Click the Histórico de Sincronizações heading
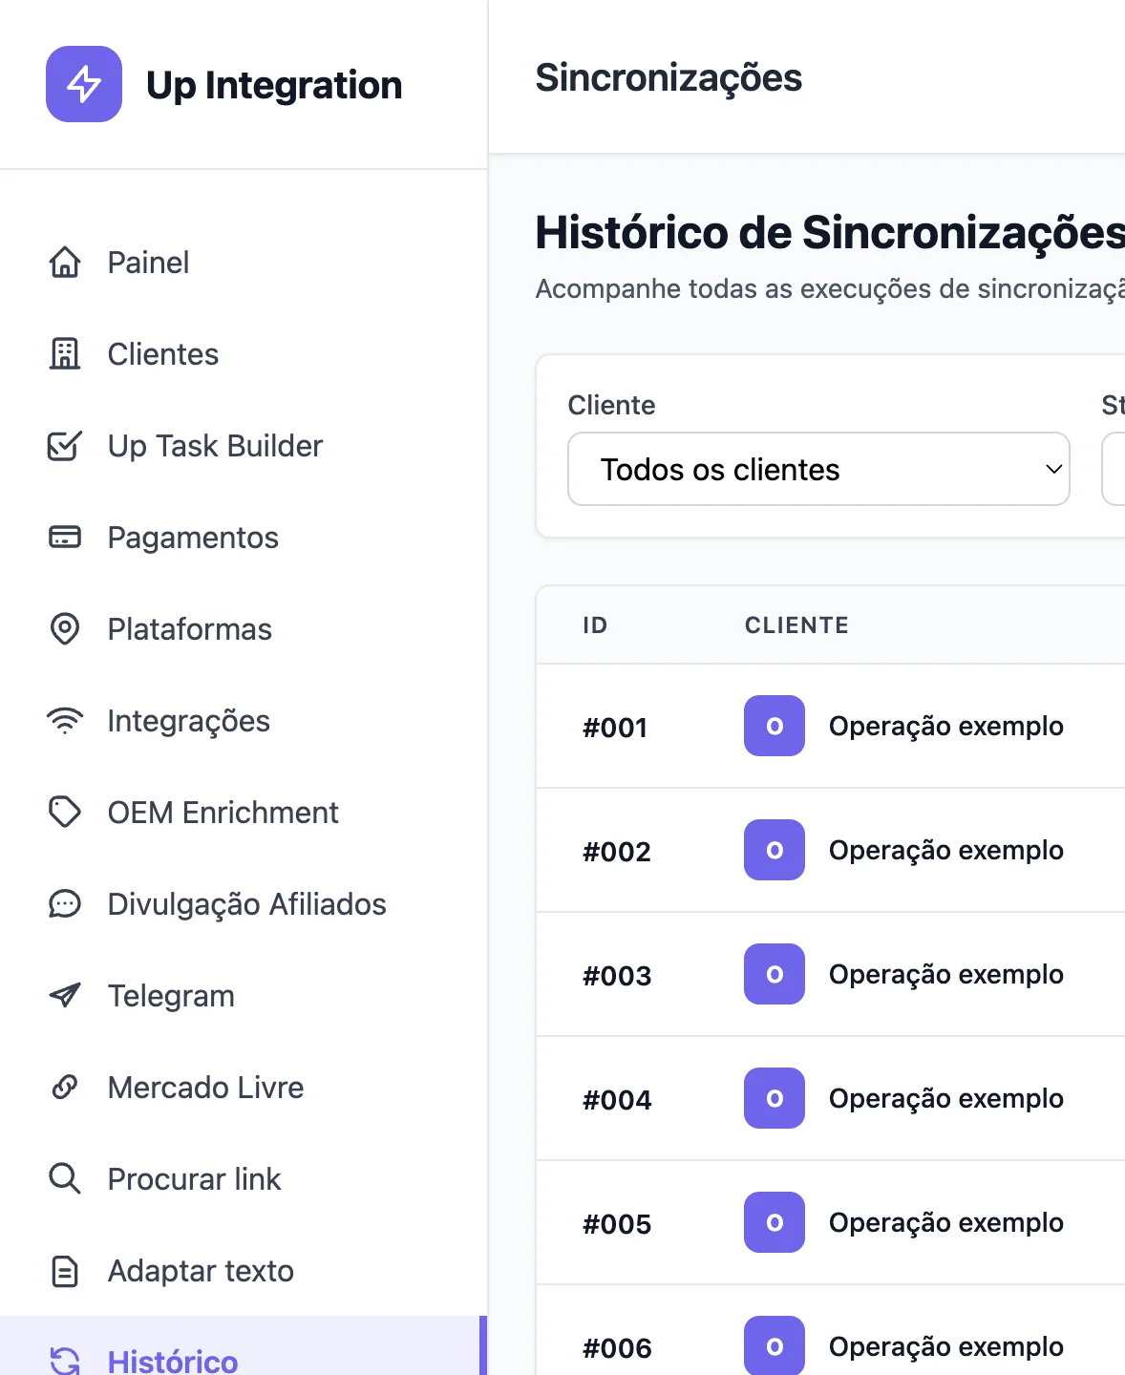 (830, 233)
